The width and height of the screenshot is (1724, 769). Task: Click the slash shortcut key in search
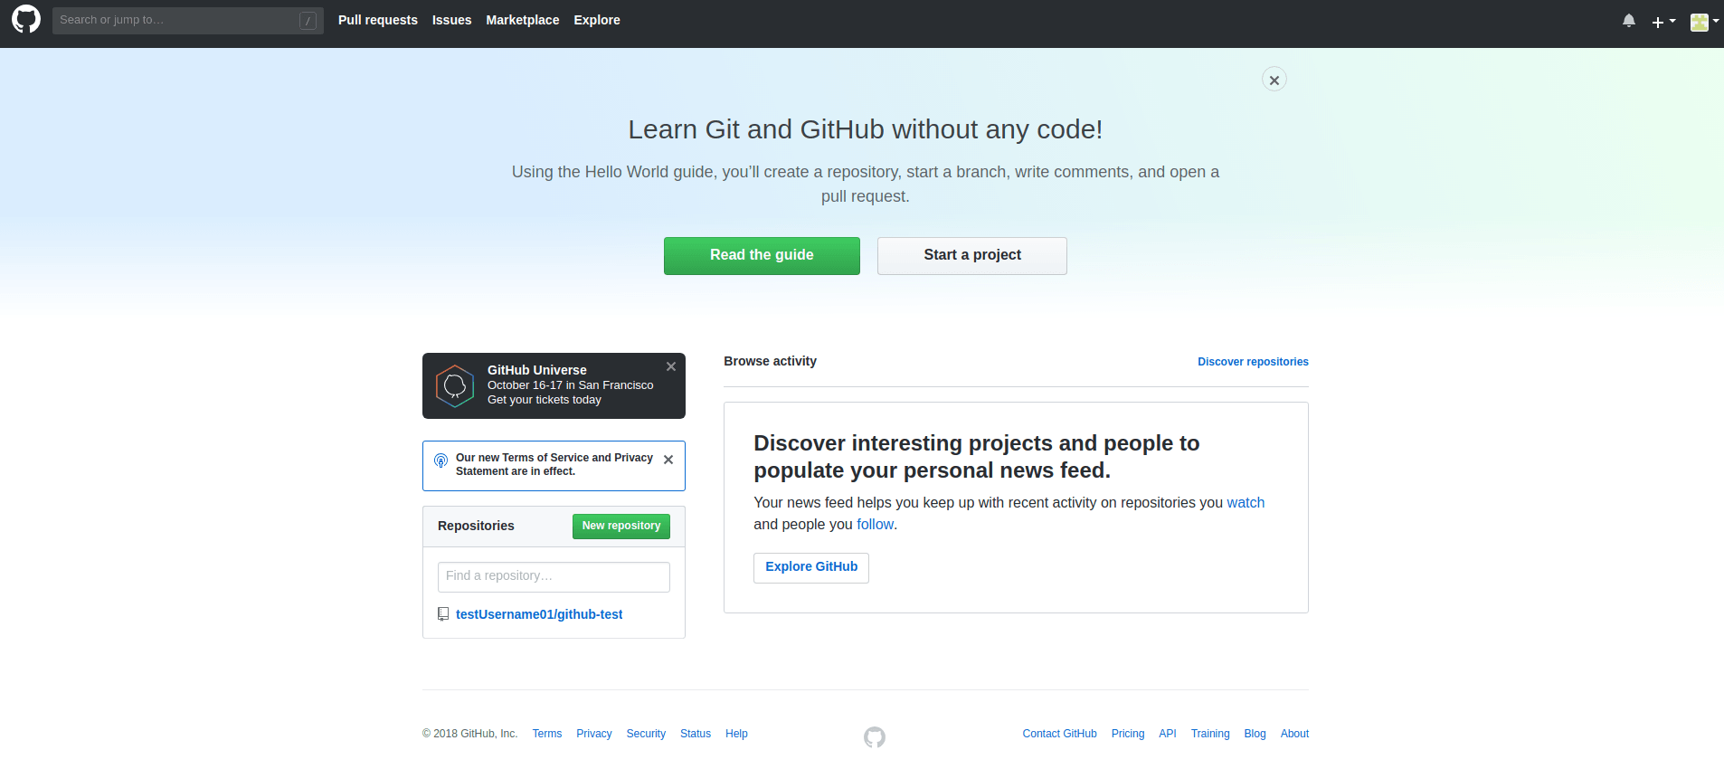(x=308, y=21)
